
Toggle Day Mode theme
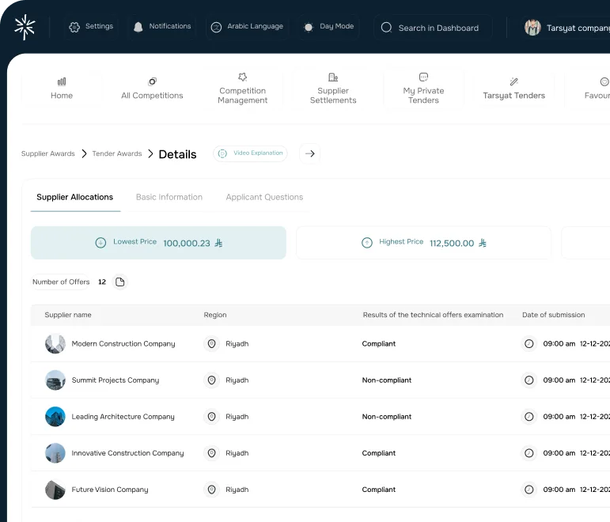pos(328,27)
